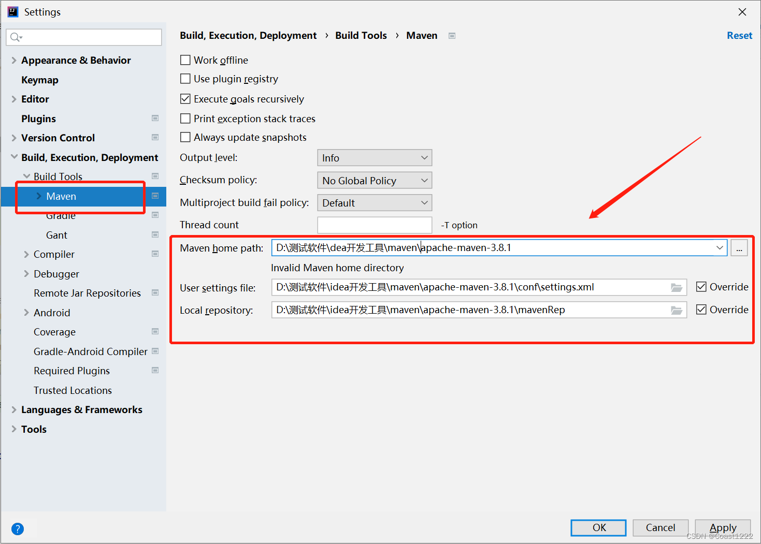
Task: Select Gradle-Android Compiler settings
Action: (x=91, y=351)
